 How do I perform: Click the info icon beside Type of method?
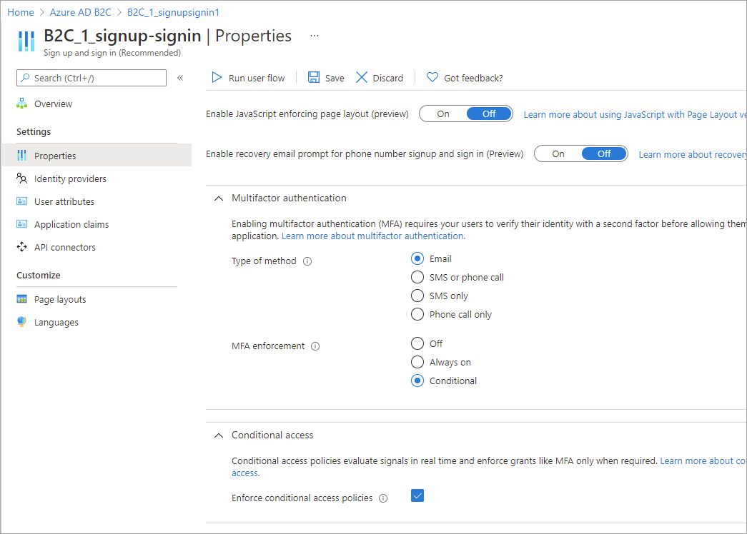(307, 261)
